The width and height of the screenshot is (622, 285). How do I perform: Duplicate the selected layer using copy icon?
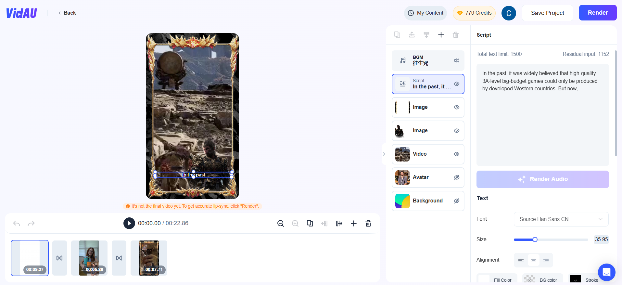click(x=397, y=35)
